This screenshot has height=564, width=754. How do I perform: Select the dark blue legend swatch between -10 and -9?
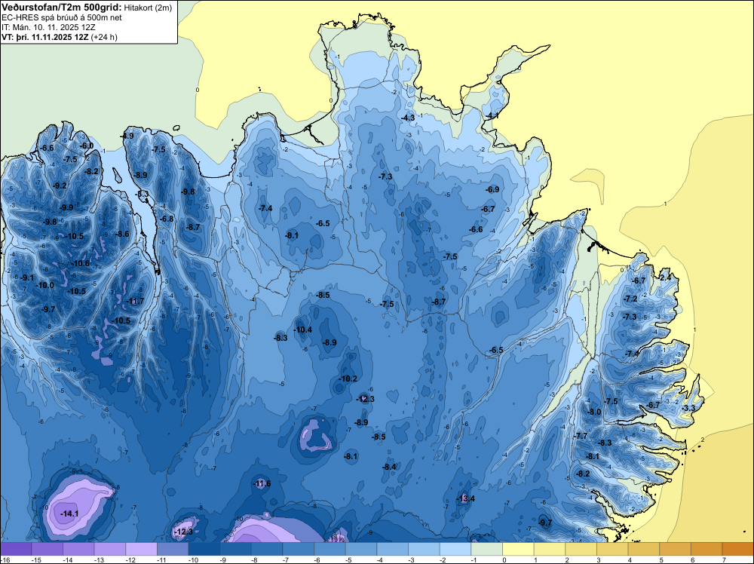[x=204, y=549]
